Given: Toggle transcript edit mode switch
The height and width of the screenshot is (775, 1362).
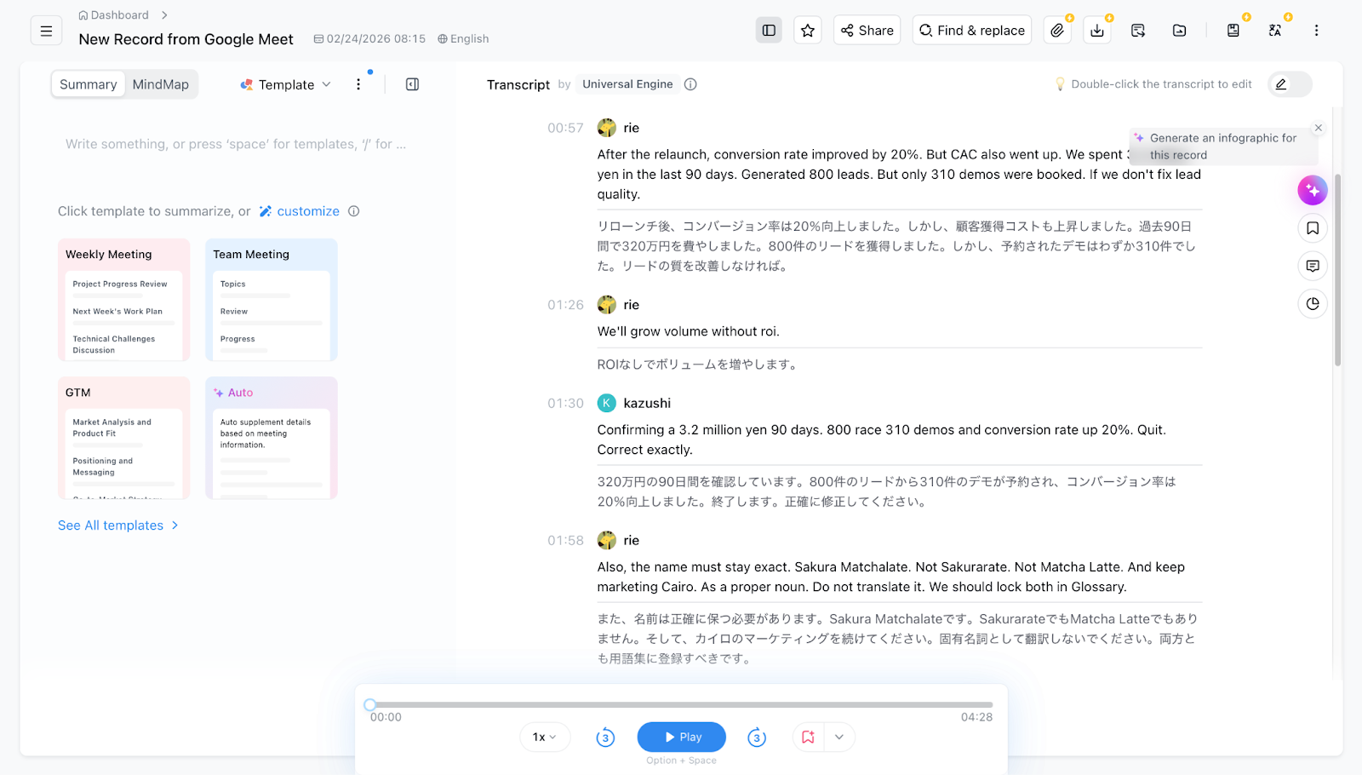Looking at the screenshot, I should pyautogui.click(x=1289, y=84).
